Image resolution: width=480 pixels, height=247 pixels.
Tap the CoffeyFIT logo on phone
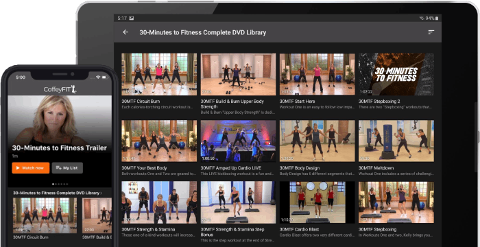point(60,89)
